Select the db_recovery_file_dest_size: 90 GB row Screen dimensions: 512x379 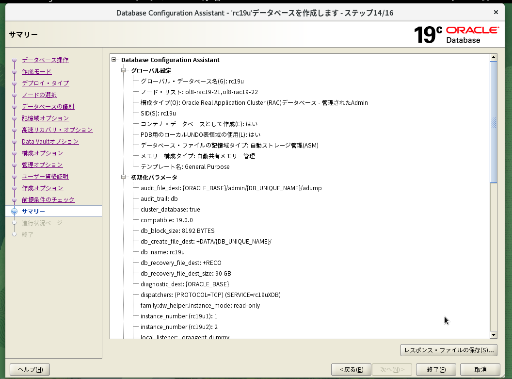[x=186, y=274]
